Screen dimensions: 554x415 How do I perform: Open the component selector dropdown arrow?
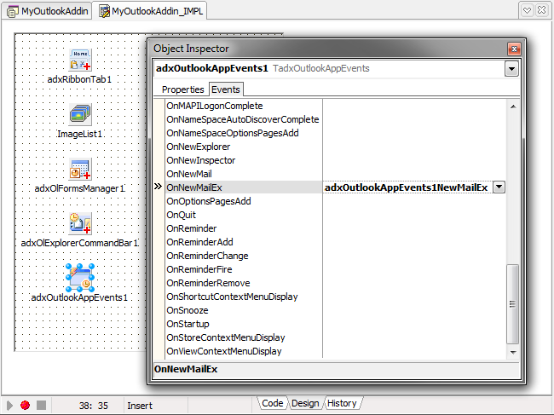(511, 69)
